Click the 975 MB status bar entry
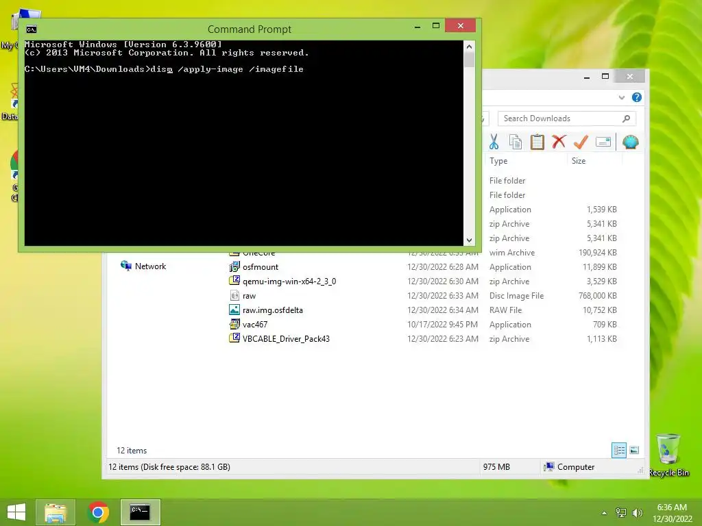 tap(496, 467)
